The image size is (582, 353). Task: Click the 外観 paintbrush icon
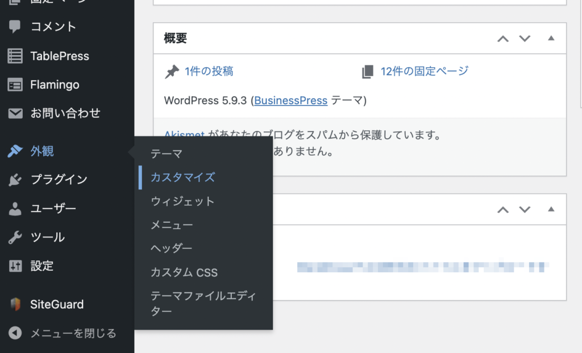point(15,151)
